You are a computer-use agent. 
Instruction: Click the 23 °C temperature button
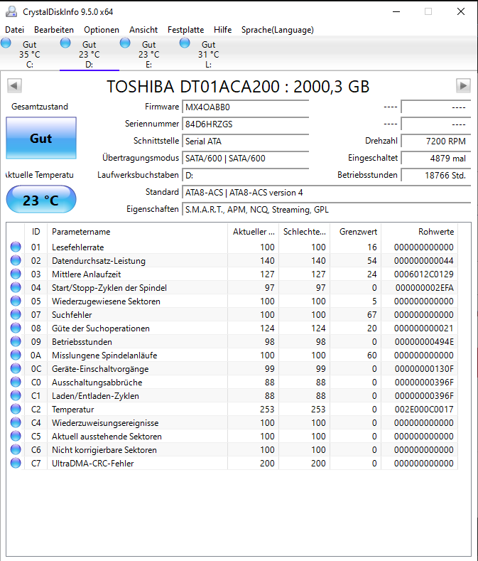(41, 200)
